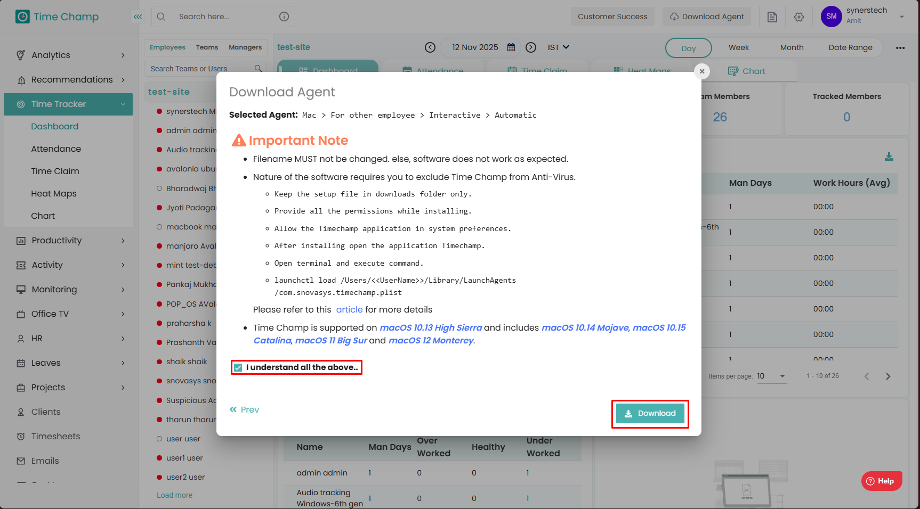Open the three-dots more options menu

[900, 48]
